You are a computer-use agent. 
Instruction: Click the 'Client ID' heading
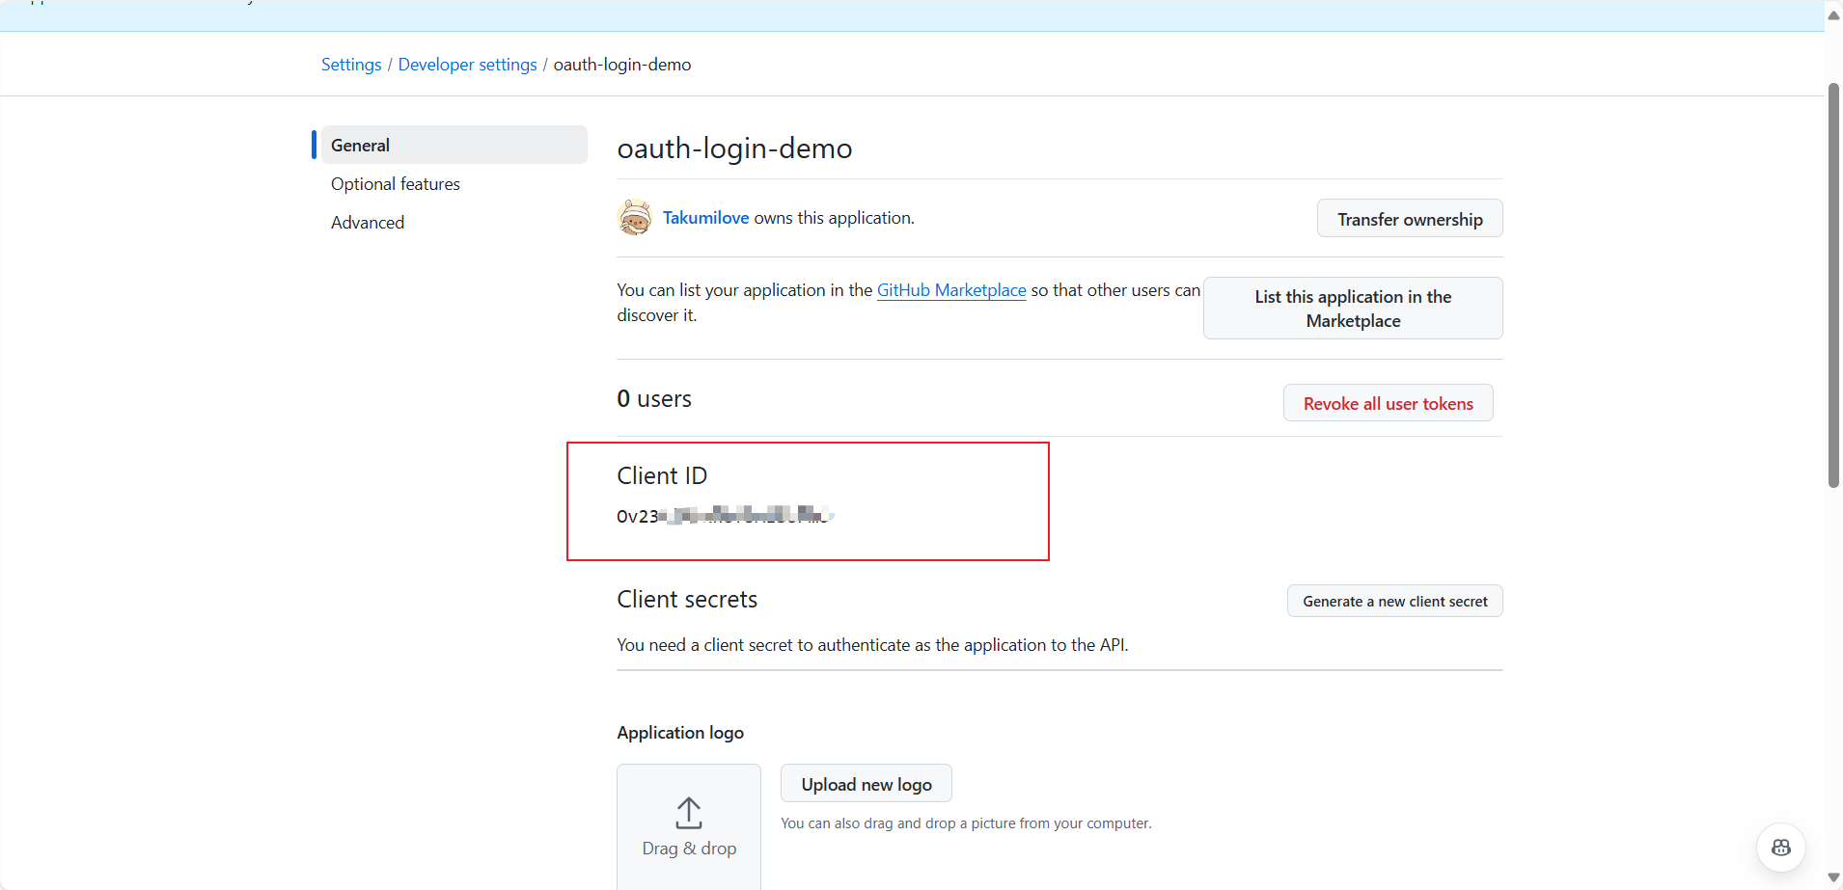(662, 476)
